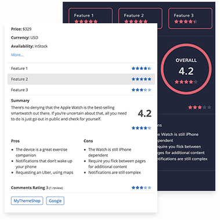Click the large 4.2 score in the white card
Image resolution: width=220 pixels, height=220 pixels.
pos(145,113)
